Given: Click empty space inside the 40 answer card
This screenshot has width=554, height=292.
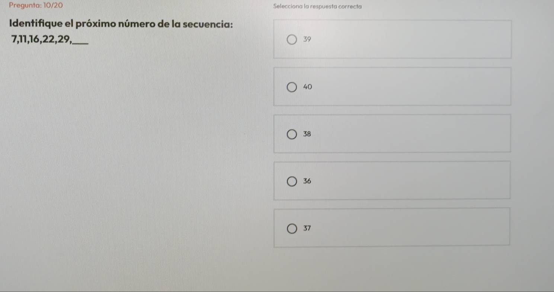Looking at the screenshot, I should (x=409, y=87).
